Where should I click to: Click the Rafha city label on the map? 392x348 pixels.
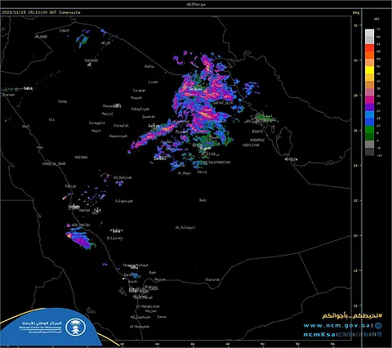(149, 66)
